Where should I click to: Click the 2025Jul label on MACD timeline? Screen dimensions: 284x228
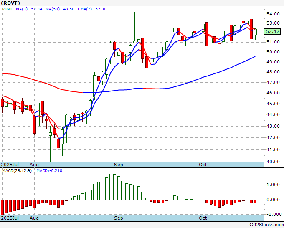pos(10,218)
